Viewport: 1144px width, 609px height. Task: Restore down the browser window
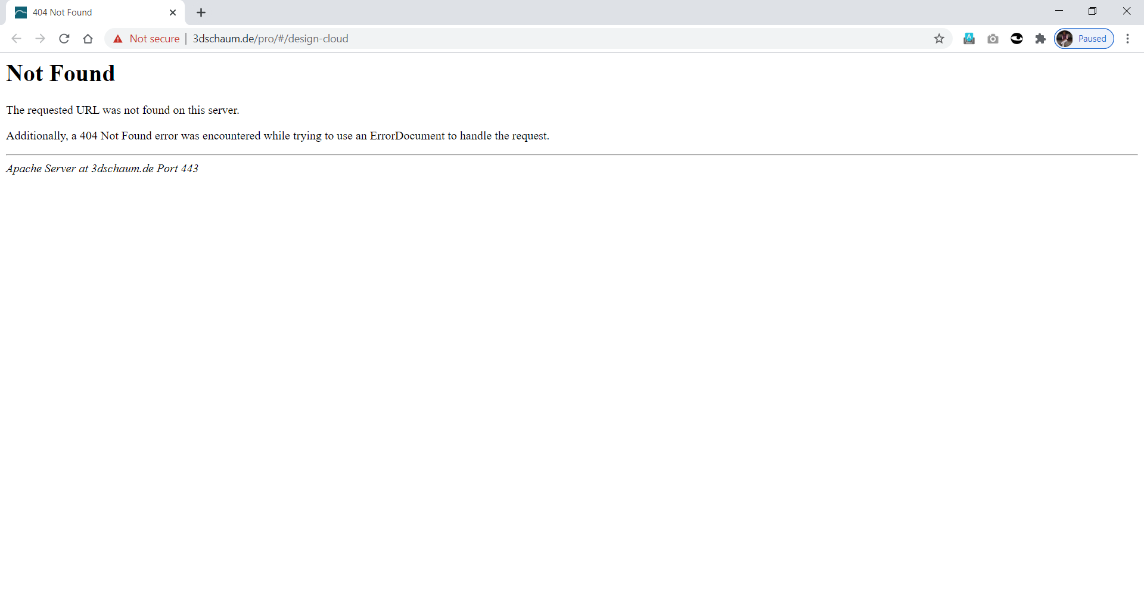(x=1092, y=11)
